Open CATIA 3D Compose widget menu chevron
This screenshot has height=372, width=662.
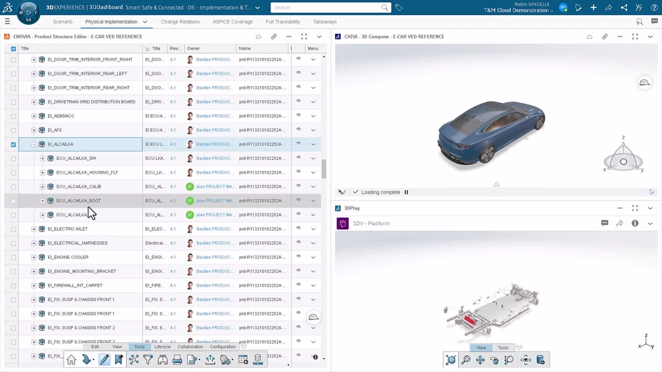pyautogui.click(x=650, y=37)
